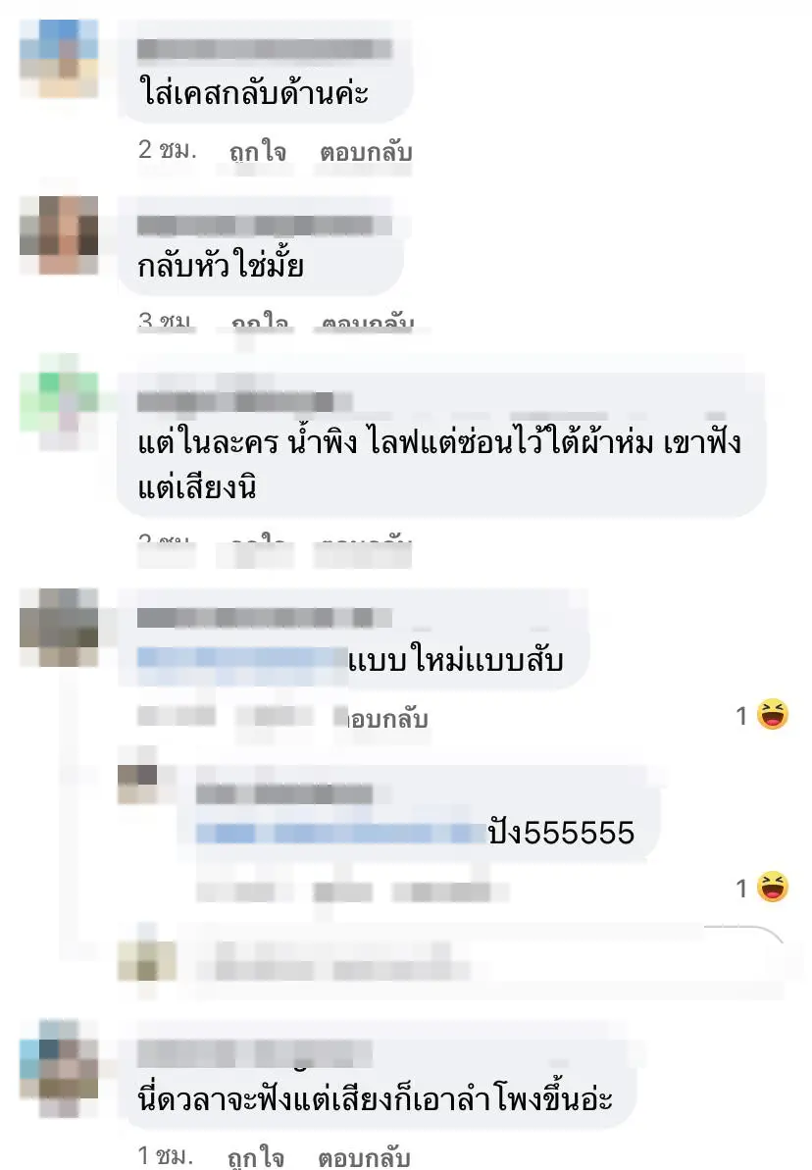Image resolution: width=812 pixels, height=1170 pixels.
Task: Like the ลำโพง comment via ถูกใจ
Action: (x=256, y=1156)
